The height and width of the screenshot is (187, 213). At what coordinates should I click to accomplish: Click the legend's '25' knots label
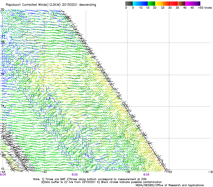click(163, 8)
